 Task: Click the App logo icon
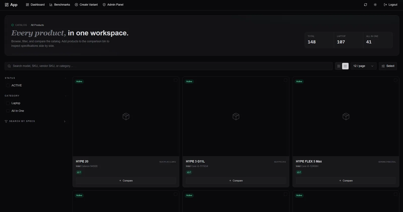7,5
